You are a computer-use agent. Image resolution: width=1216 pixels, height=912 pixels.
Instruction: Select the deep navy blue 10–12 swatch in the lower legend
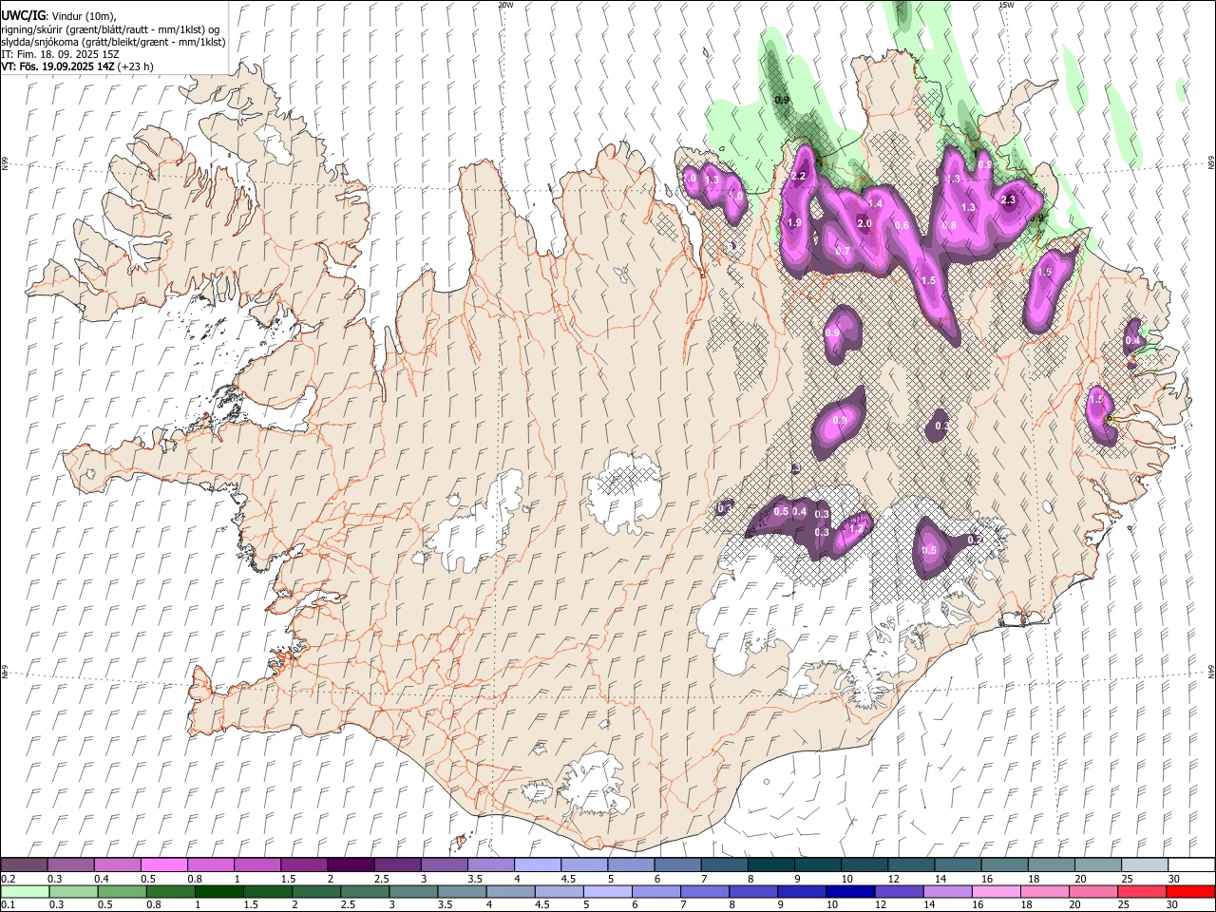pyautogui.click(x=849, y=891)
